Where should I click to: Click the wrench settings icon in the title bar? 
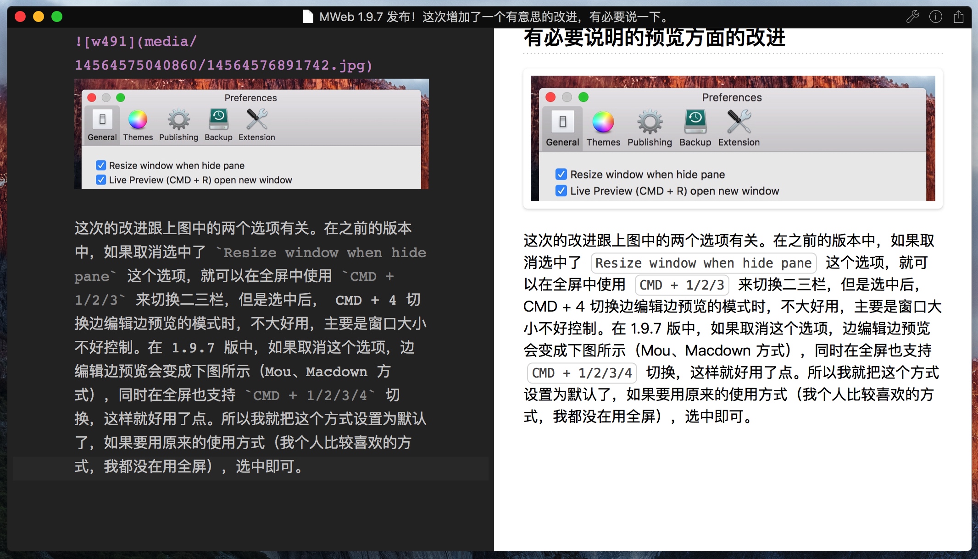(913, 17)
